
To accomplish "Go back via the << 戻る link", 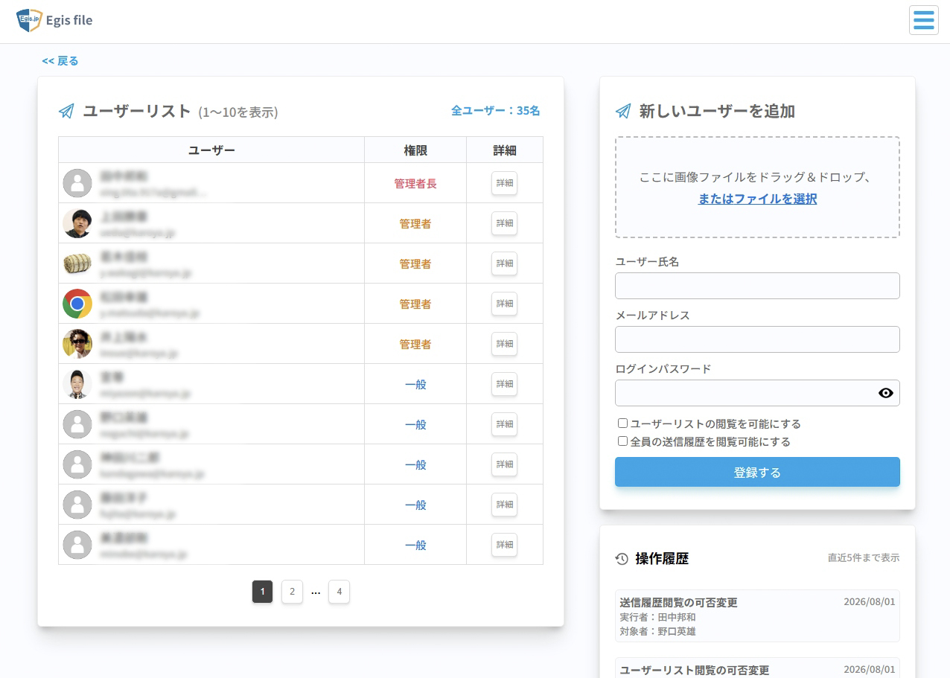I will coord(60,61).
